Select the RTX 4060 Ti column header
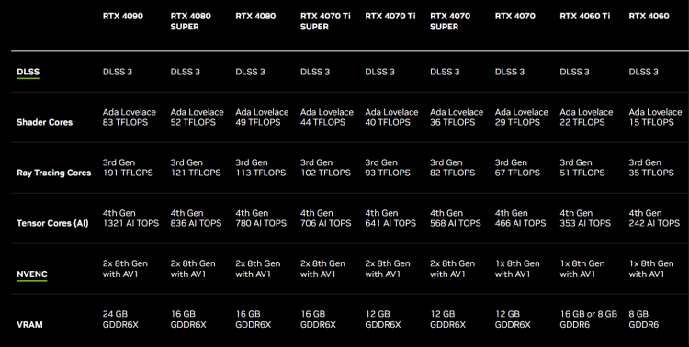This screenshot has height=347, width=689. click(584, 17)
